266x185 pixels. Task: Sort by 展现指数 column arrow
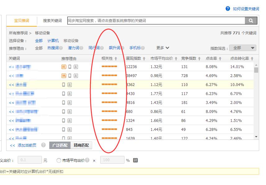pyautogui.click(x=144, y=58)
